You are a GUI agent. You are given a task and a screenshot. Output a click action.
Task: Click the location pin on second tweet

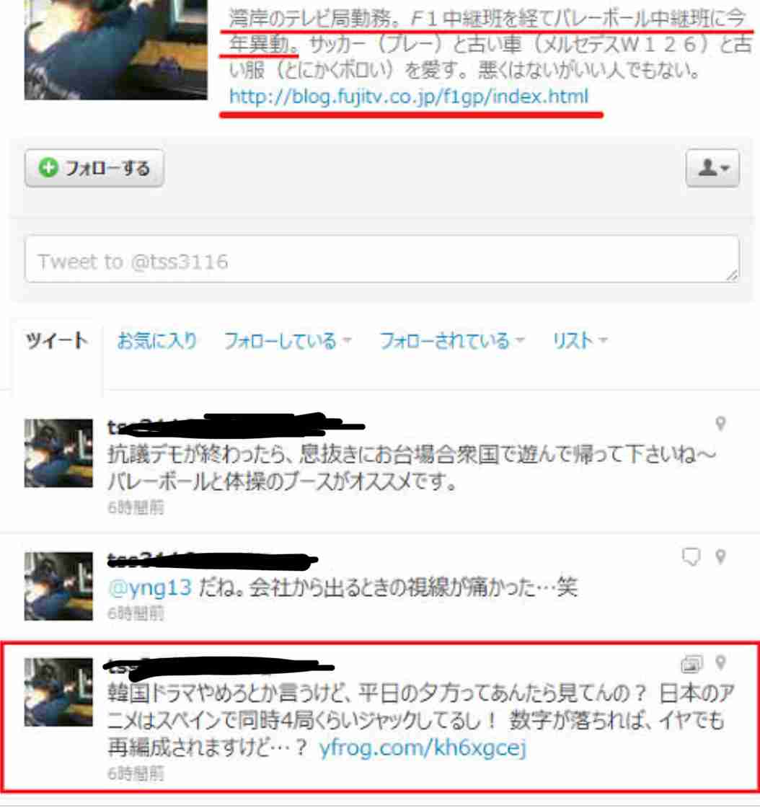point(721,556)
